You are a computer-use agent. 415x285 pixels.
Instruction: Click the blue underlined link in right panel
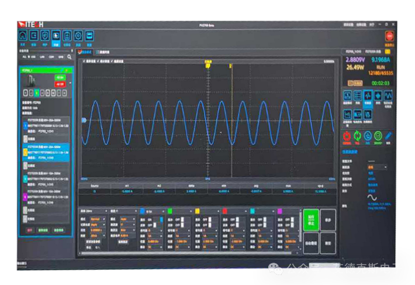tap(350, 152)
